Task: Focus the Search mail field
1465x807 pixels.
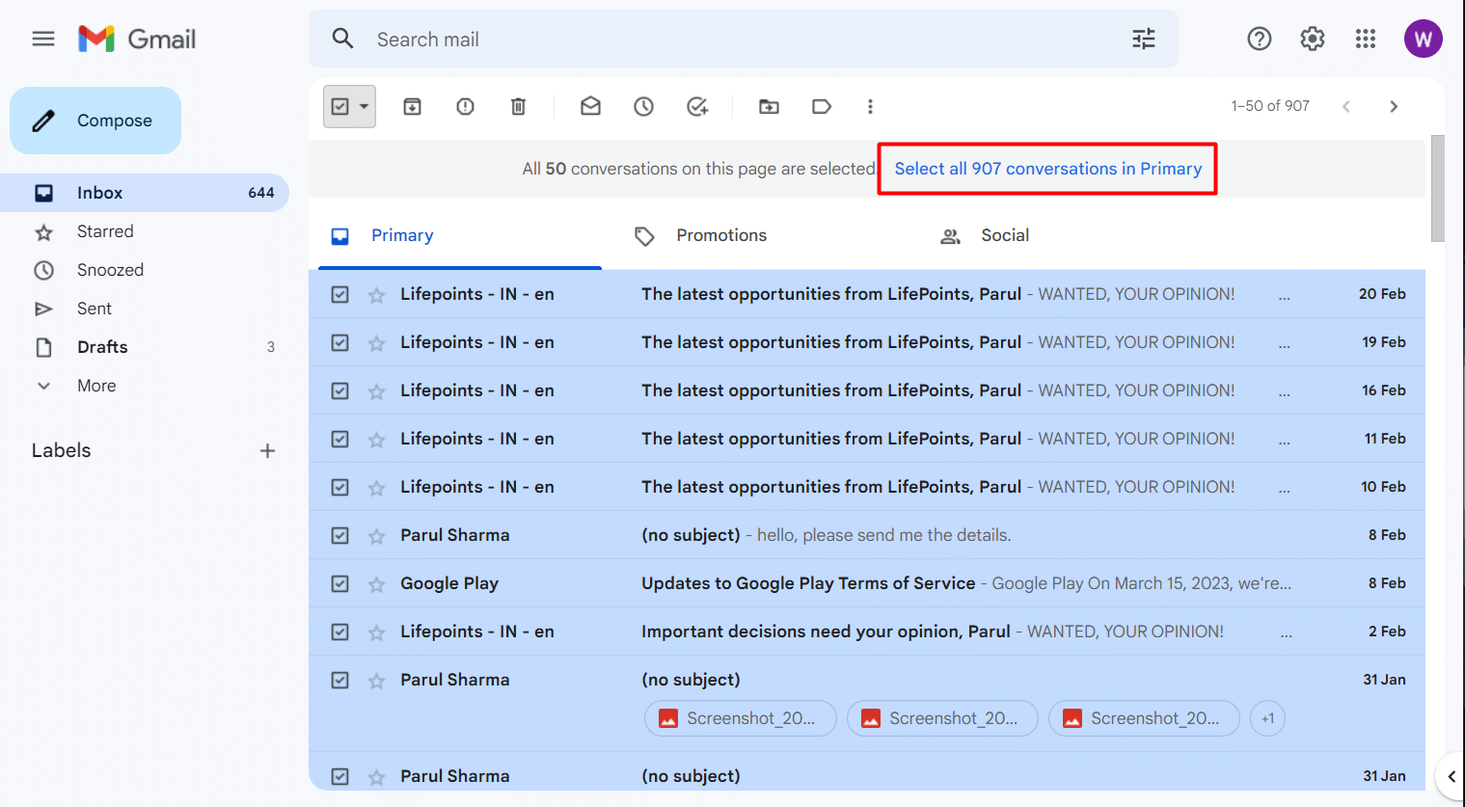Action: 743,39
